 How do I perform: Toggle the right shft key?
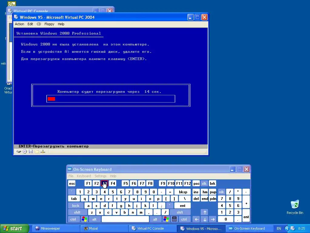point(180,212)
